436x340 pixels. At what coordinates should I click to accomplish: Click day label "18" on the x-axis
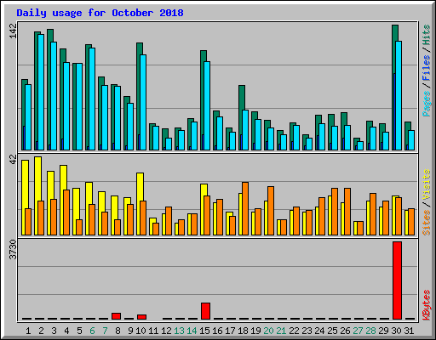tap(243, 331)
